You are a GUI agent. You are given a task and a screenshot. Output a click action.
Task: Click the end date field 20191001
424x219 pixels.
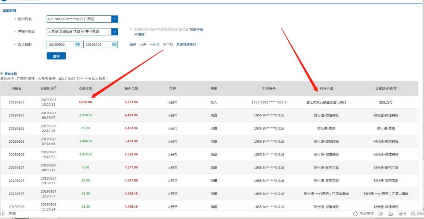[x=100, y=45]
